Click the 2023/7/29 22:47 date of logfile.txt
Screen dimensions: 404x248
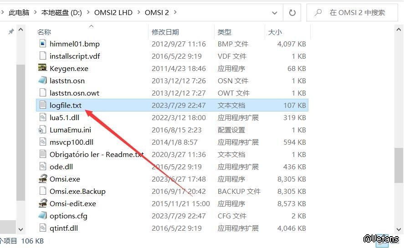(x=179, y=105)
